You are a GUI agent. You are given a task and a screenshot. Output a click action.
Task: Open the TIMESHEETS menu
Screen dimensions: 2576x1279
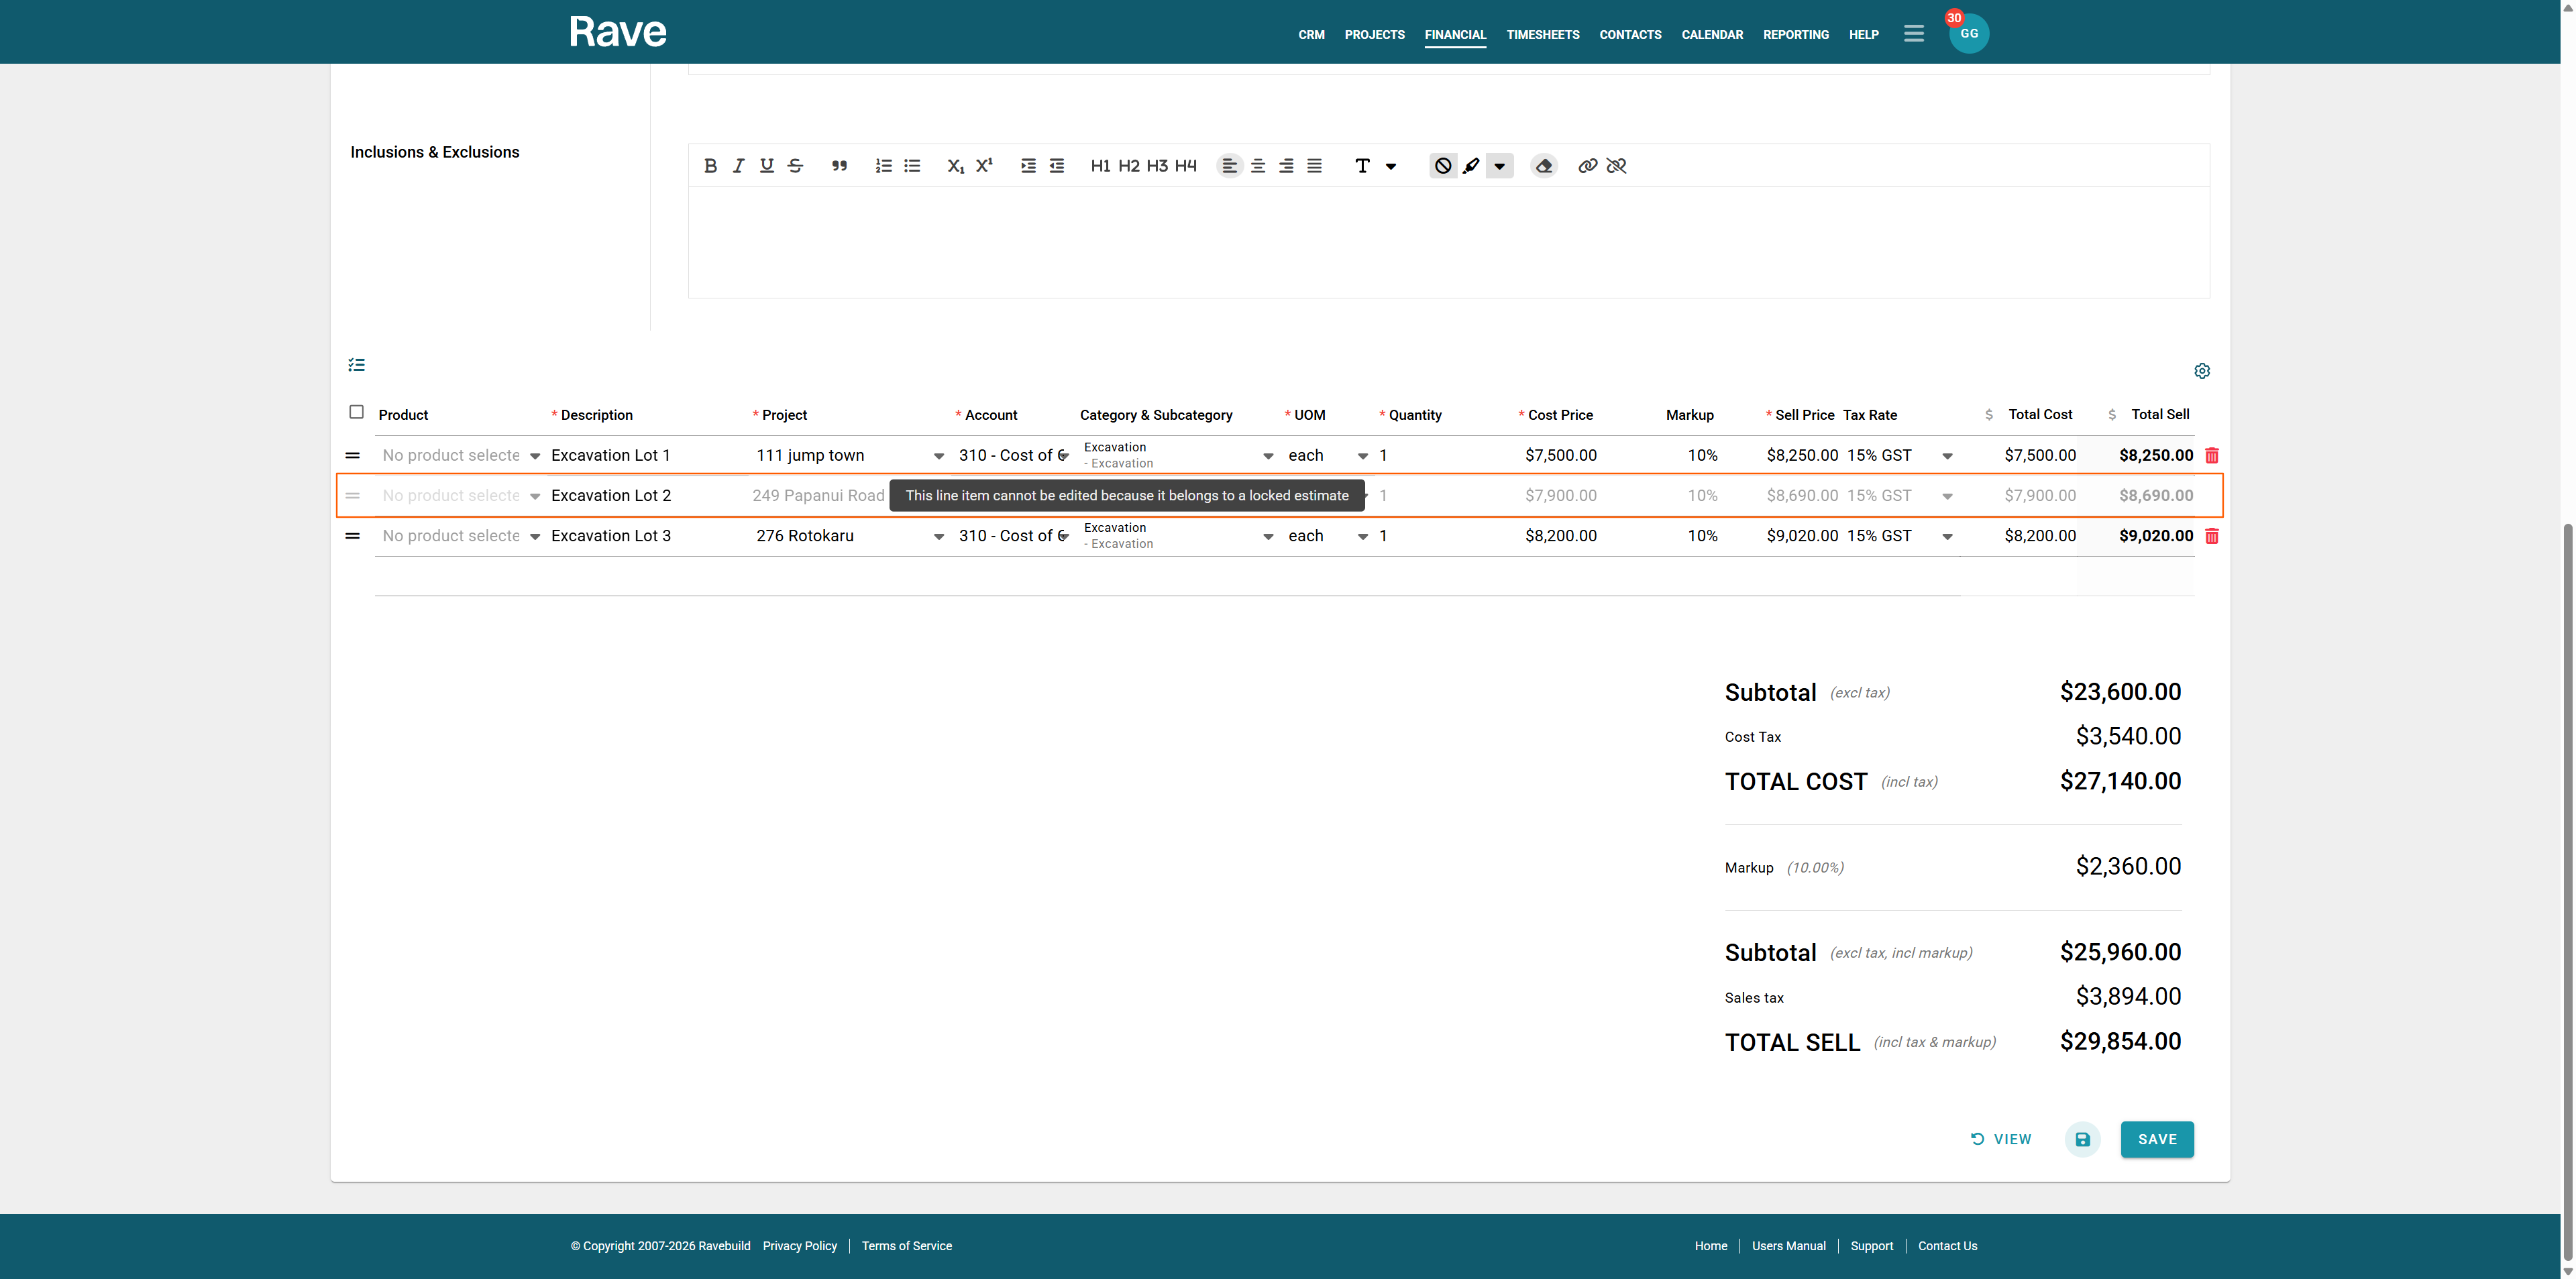click(x=1542, y=34)
